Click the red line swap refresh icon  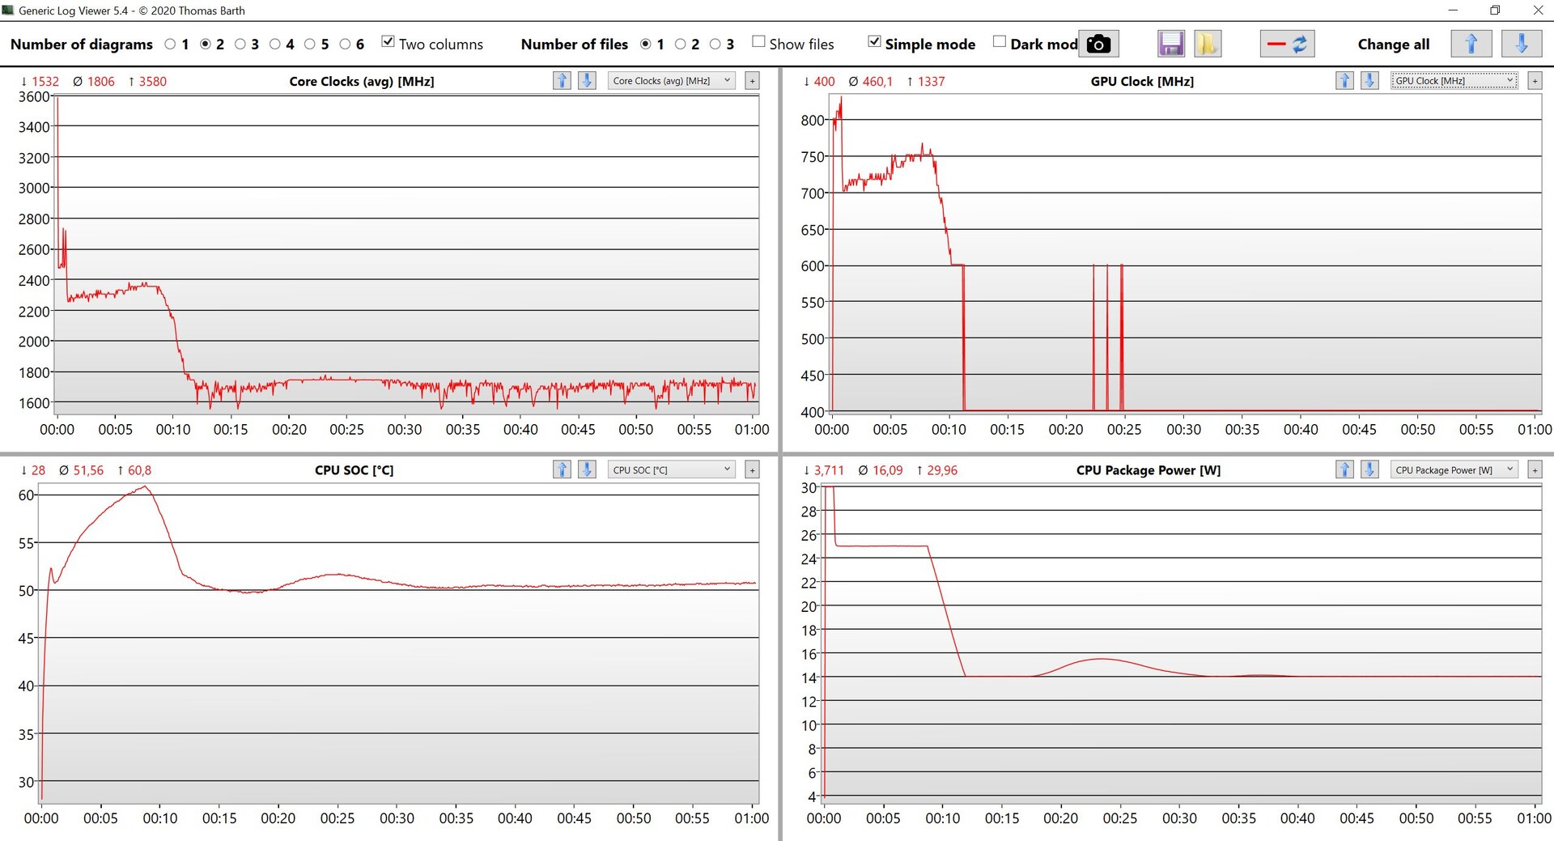point(1287,44)
